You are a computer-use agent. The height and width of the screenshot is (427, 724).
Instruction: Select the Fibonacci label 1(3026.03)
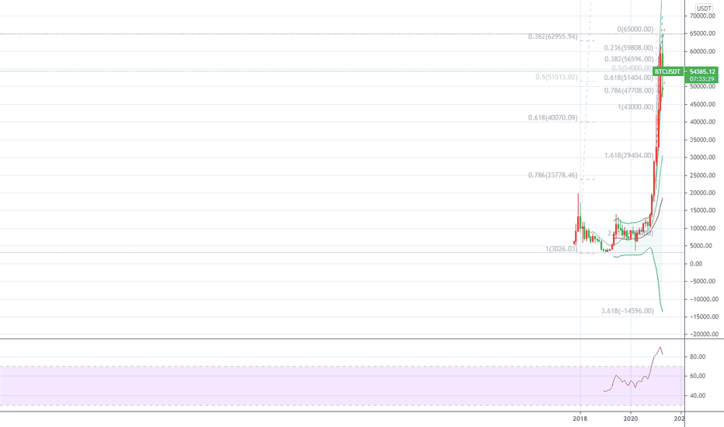[x=562, y=248]
